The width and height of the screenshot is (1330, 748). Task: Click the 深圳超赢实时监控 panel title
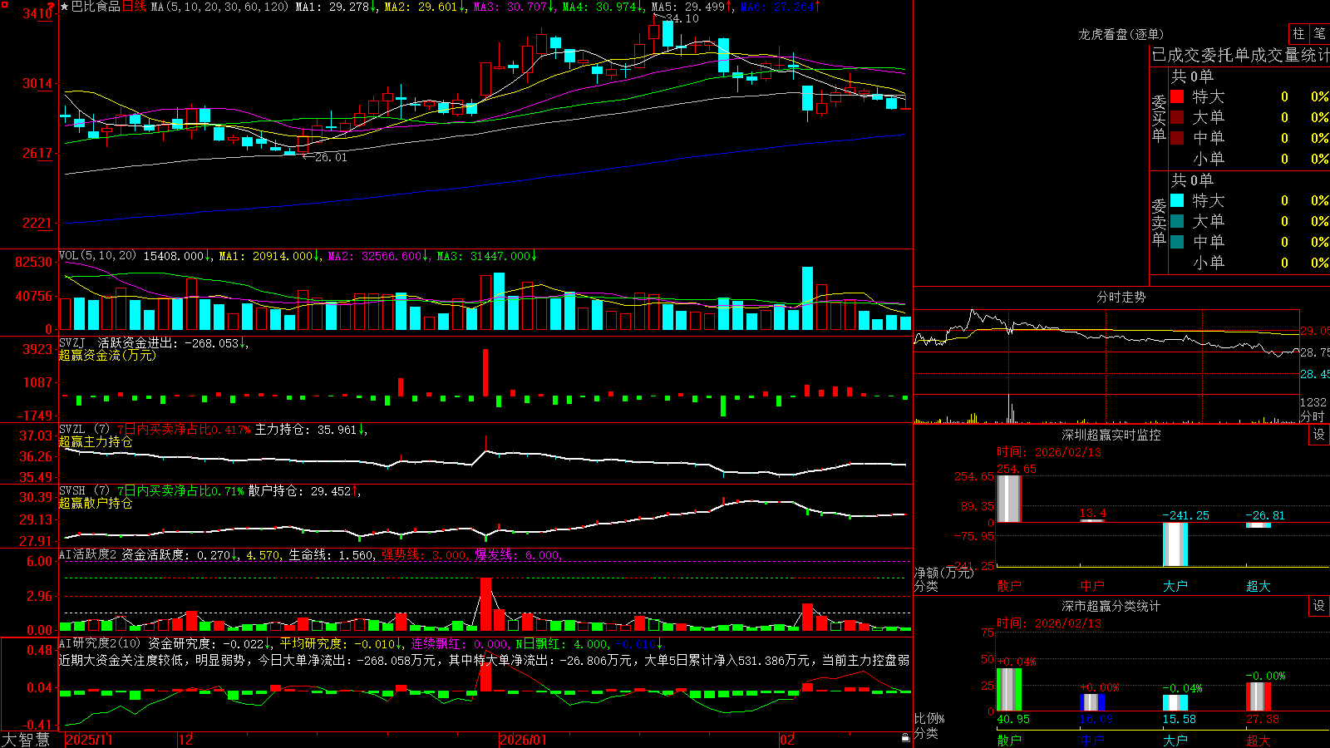tap(1111, 435)
